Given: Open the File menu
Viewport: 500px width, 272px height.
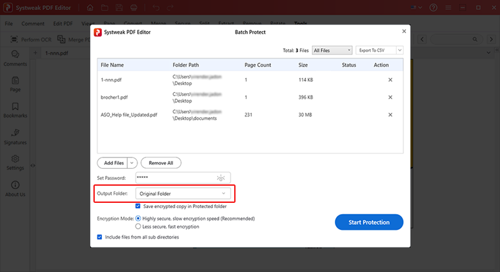Looking at the screenshot, I should tap(9, 24).
